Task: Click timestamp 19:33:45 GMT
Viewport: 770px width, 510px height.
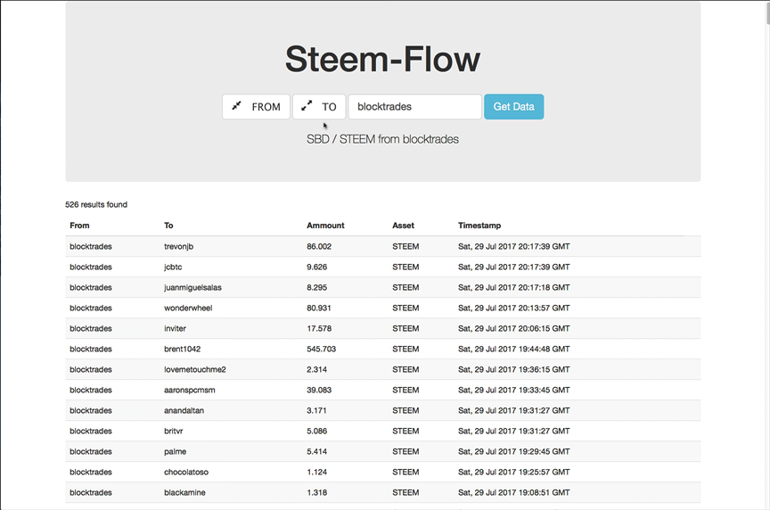Action: coord(513,391)
